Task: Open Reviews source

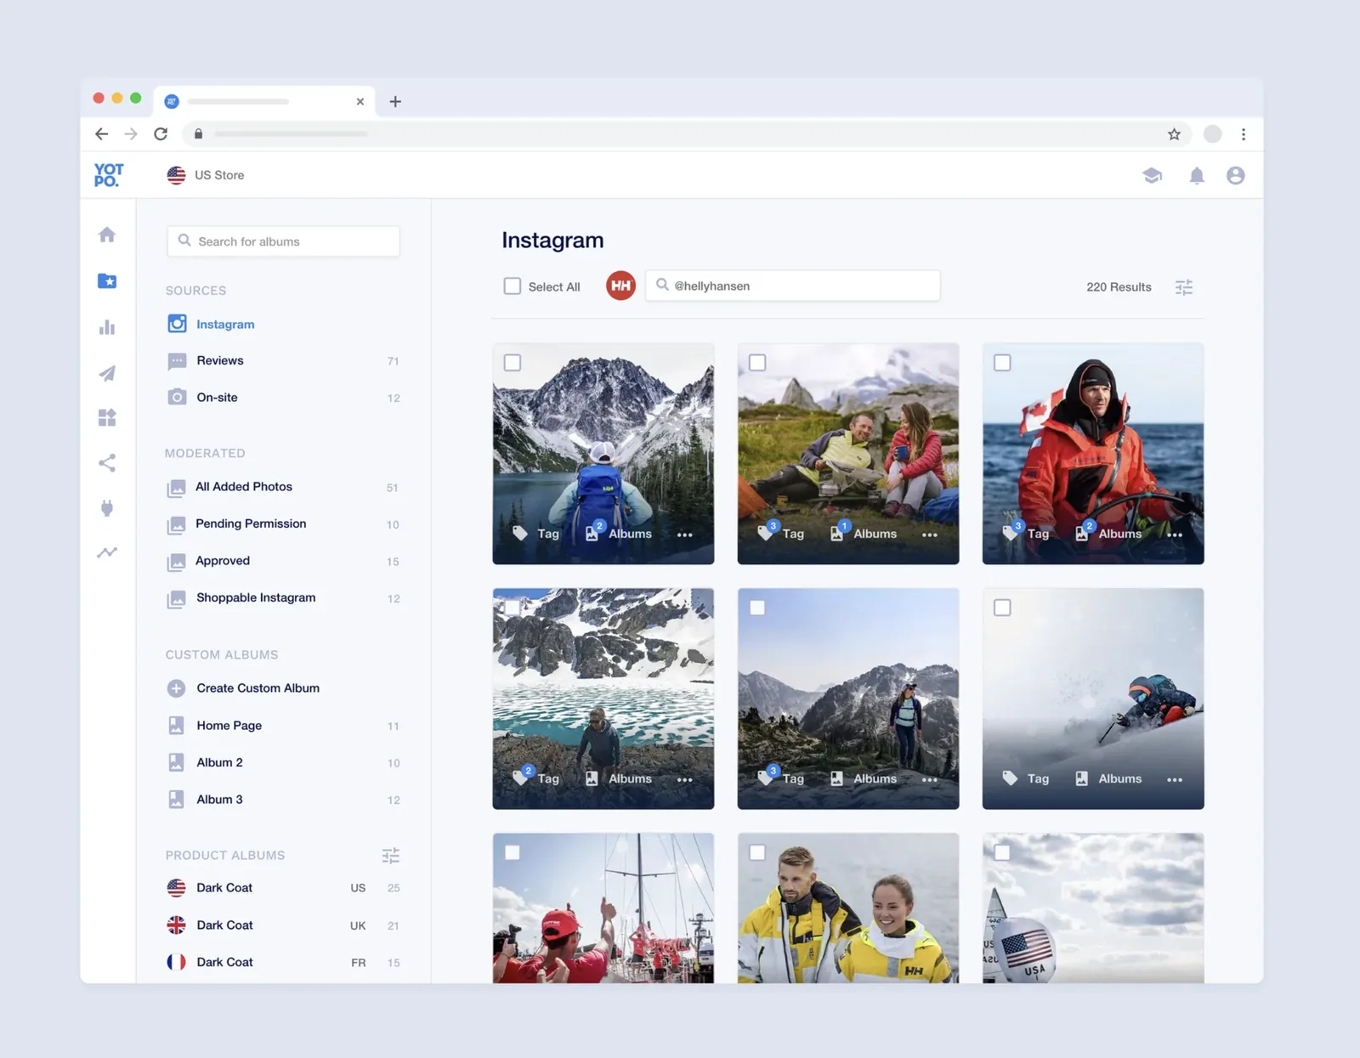Action: [x=283, y=360]
